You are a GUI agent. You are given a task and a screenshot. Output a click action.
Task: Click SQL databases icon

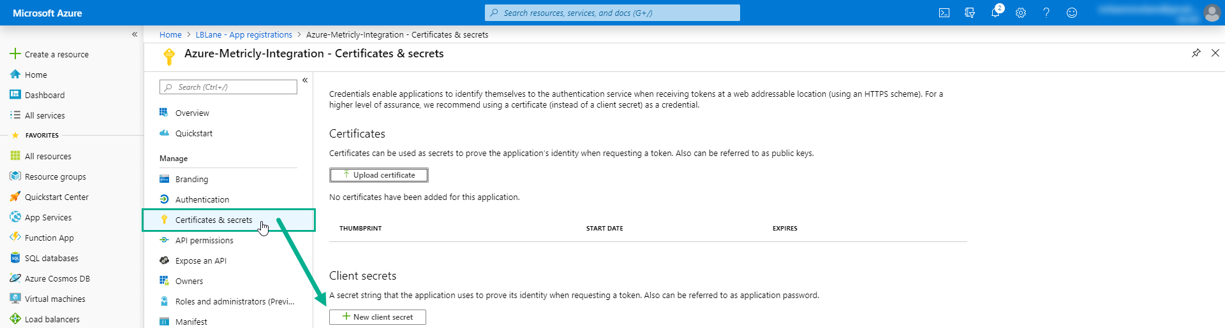click(x=15, y=258)
